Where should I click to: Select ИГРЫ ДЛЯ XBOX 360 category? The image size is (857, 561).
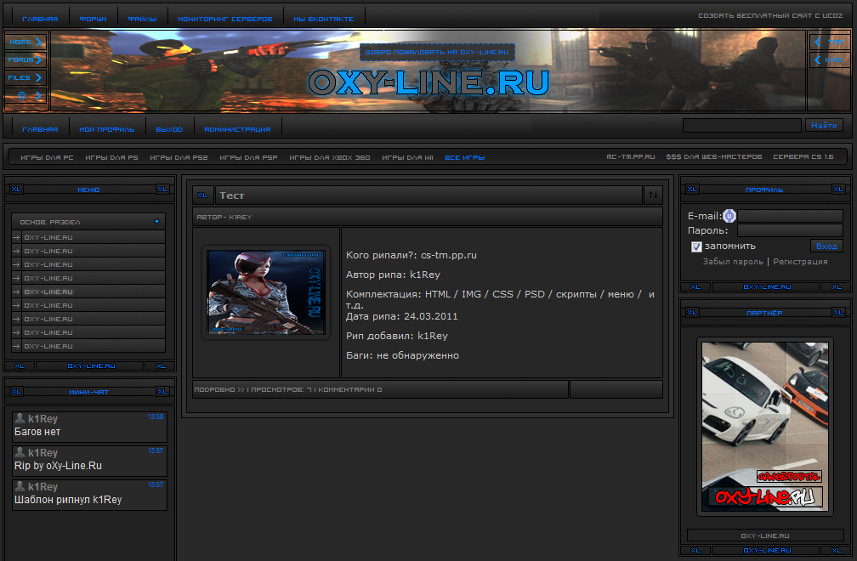330,157
